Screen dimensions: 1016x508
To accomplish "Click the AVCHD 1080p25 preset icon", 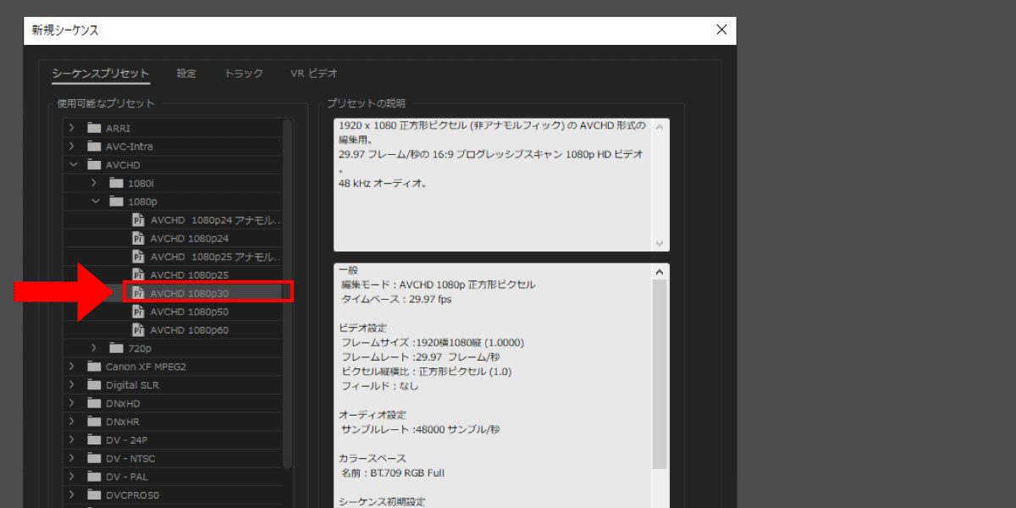I will tap(139, 275).
